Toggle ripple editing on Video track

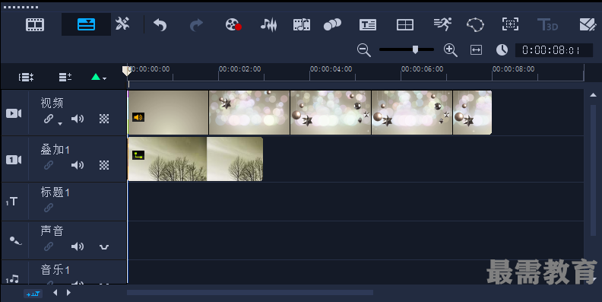(x=49, y=119)
